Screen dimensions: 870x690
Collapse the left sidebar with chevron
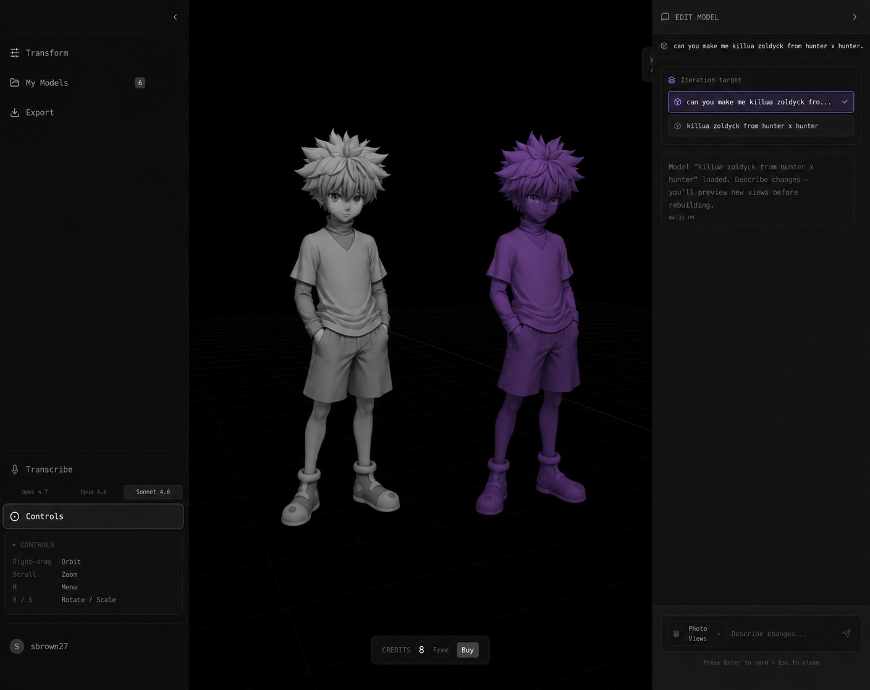(175, 17)
